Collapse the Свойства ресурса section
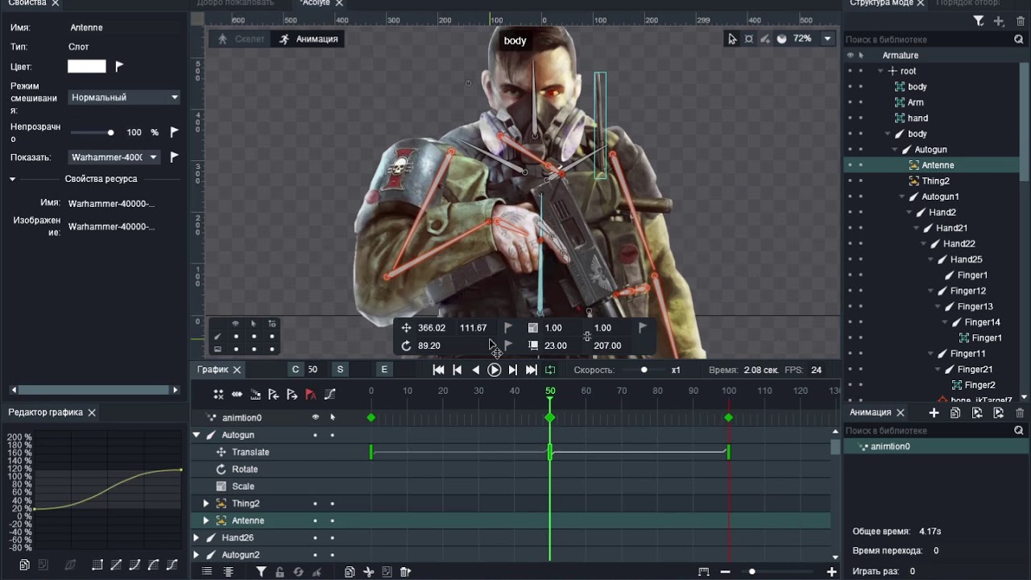 pyautogui.click(x=13, y=179)
